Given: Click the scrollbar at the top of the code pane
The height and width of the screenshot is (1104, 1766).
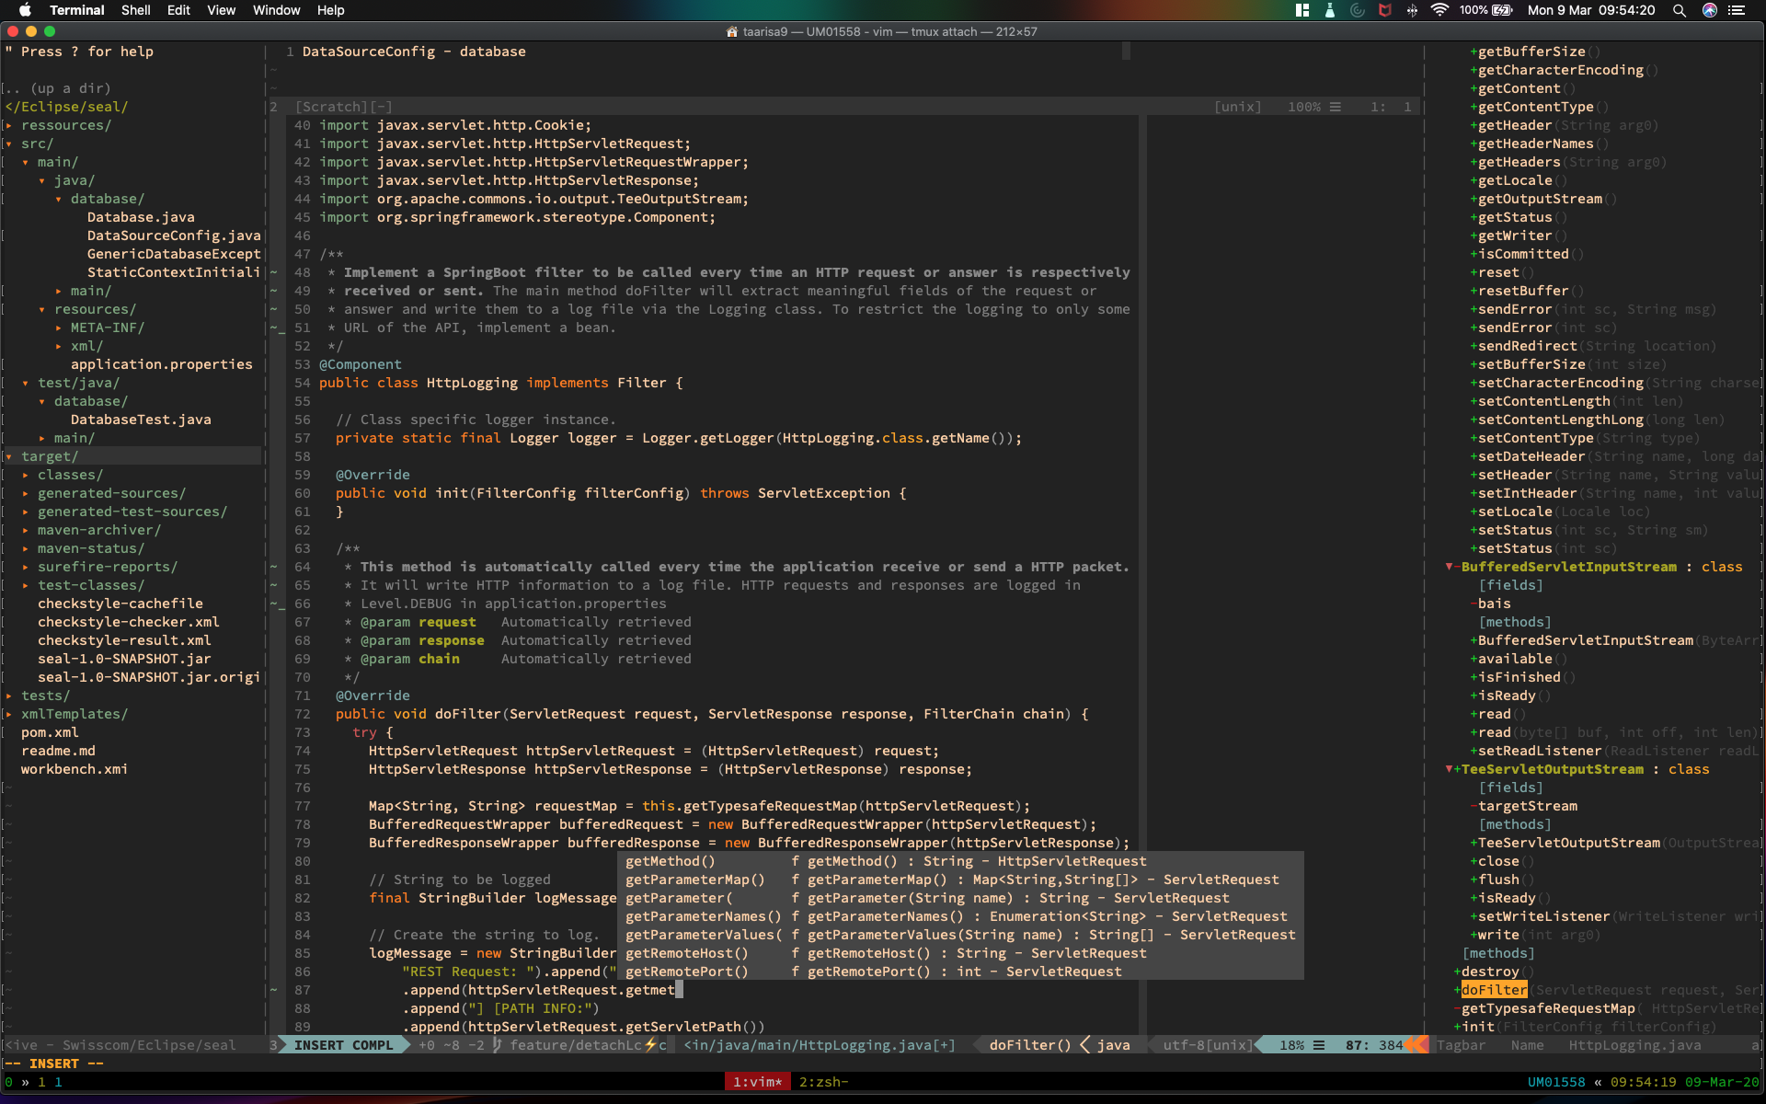Looking at the screenshot, I should tap(1126, 52).
